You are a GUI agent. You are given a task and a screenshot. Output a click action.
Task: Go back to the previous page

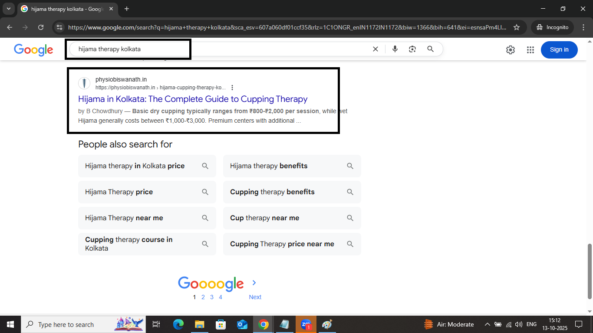point(9,27)
